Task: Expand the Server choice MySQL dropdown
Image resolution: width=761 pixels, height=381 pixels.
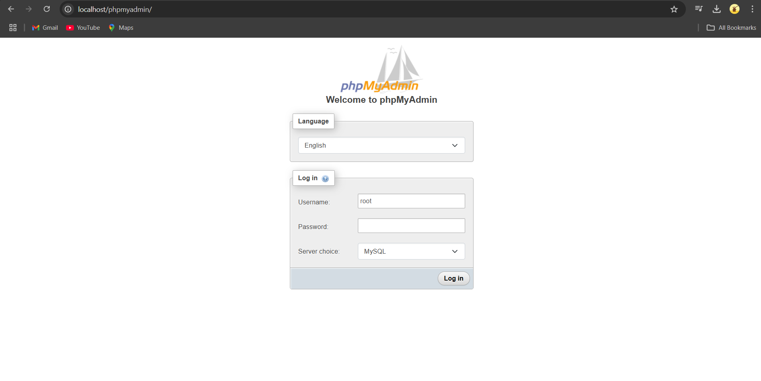Action: point(411,251)
